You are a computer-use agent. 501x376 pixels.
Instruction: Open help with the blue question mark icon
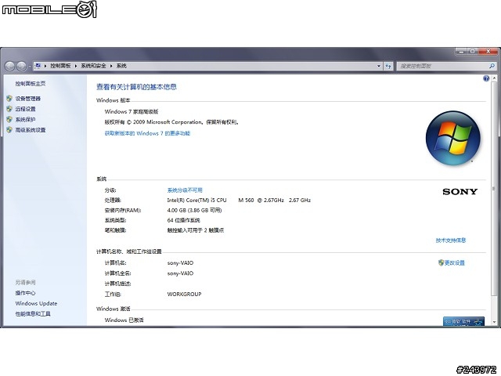(486, 78)
